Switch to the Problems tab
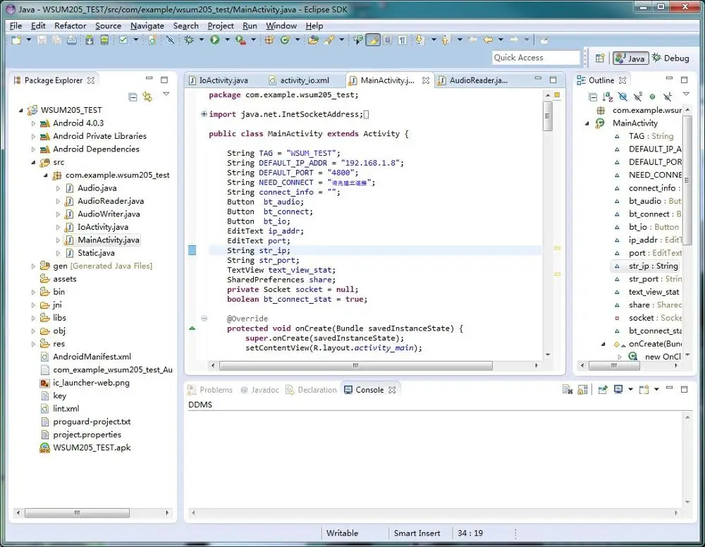Screen dimensions: 705x547 (x=210, y=390)
